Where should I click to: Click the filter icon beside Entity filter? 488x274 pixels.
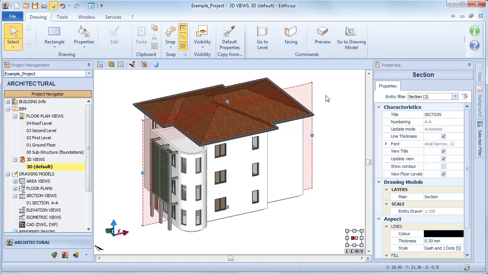pos(464,97)
